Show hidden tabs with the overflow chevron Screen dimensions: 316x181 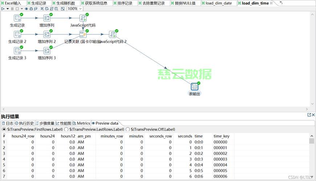(281, 3)
